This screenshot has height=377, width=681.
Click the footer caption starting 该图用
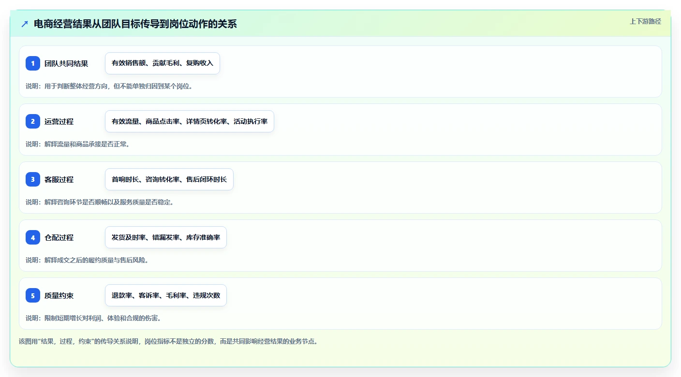coord(168,341)
